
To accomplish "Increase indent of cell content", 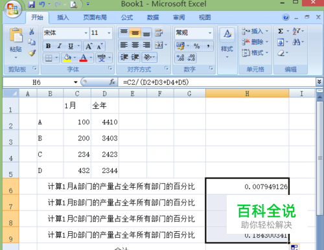I will tap(135, 57).
